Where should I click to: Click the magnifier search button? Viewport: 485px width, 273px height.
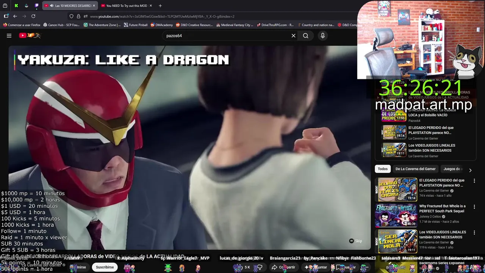click(x=305, y=36)
